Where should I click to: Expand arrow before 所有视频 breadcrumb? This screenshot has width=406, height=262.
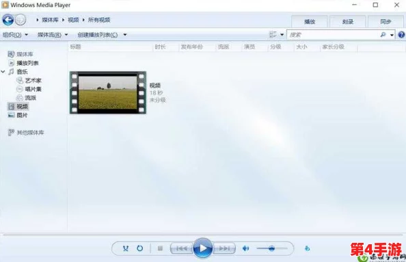tap(83, 20)
